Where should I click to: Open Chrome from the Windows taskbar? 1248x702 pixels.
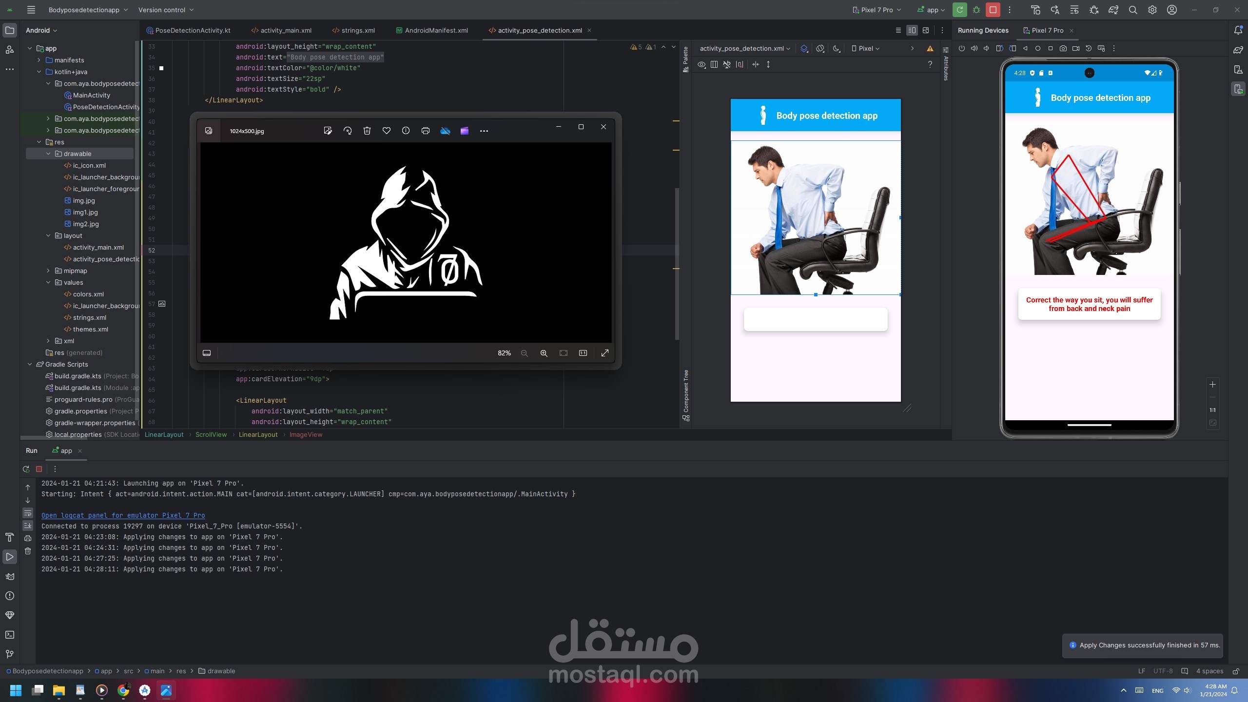click(123, 690)
